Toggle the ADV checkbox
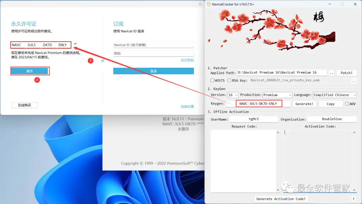 pos(347,104)
